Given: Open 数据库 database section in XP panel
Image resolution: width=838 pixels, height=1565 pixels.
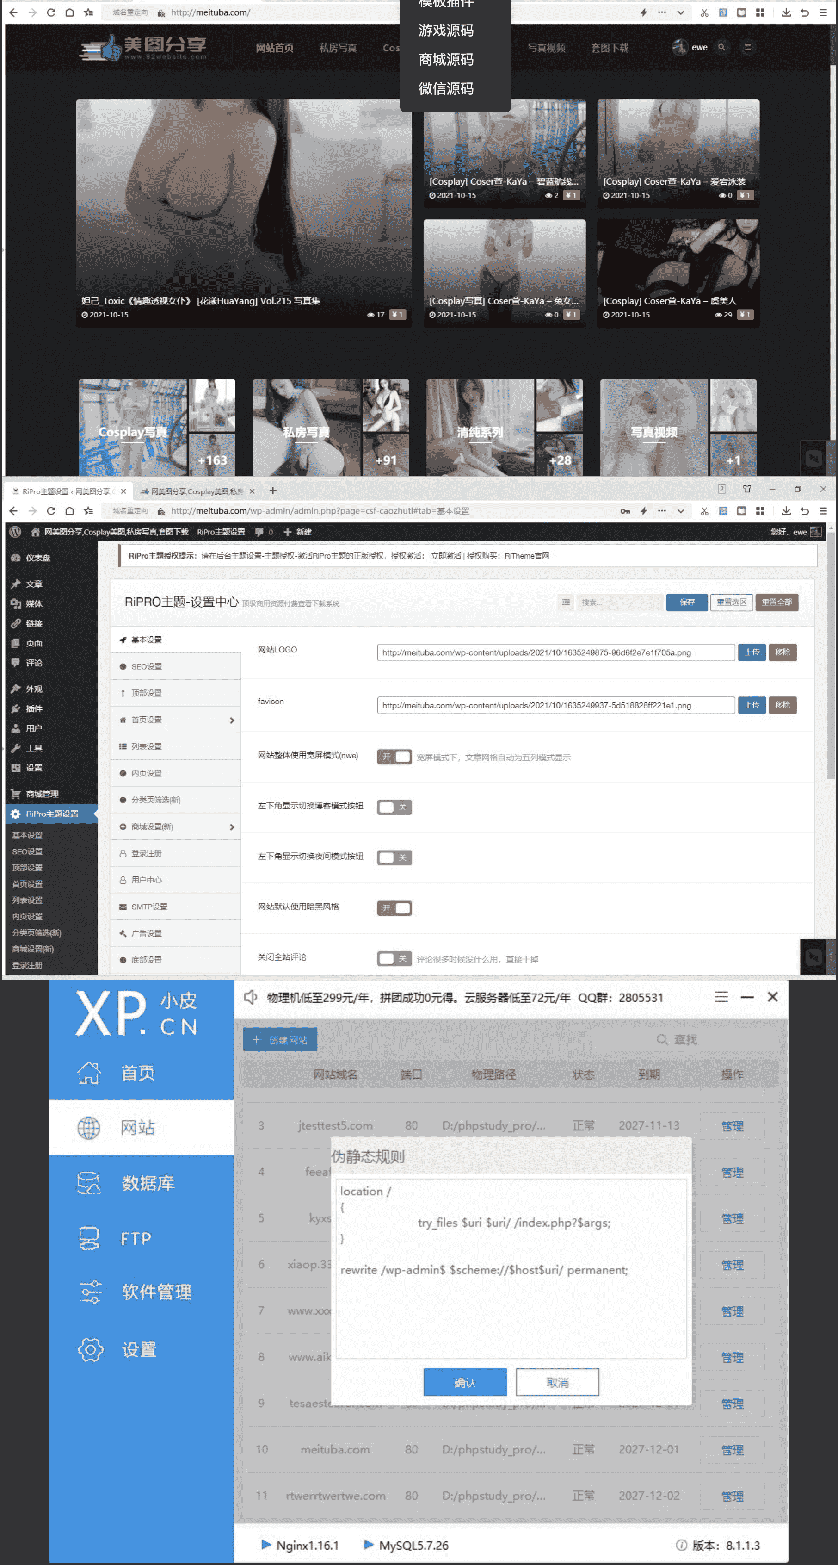Looking at the screenshot, I should (142, 1183).
